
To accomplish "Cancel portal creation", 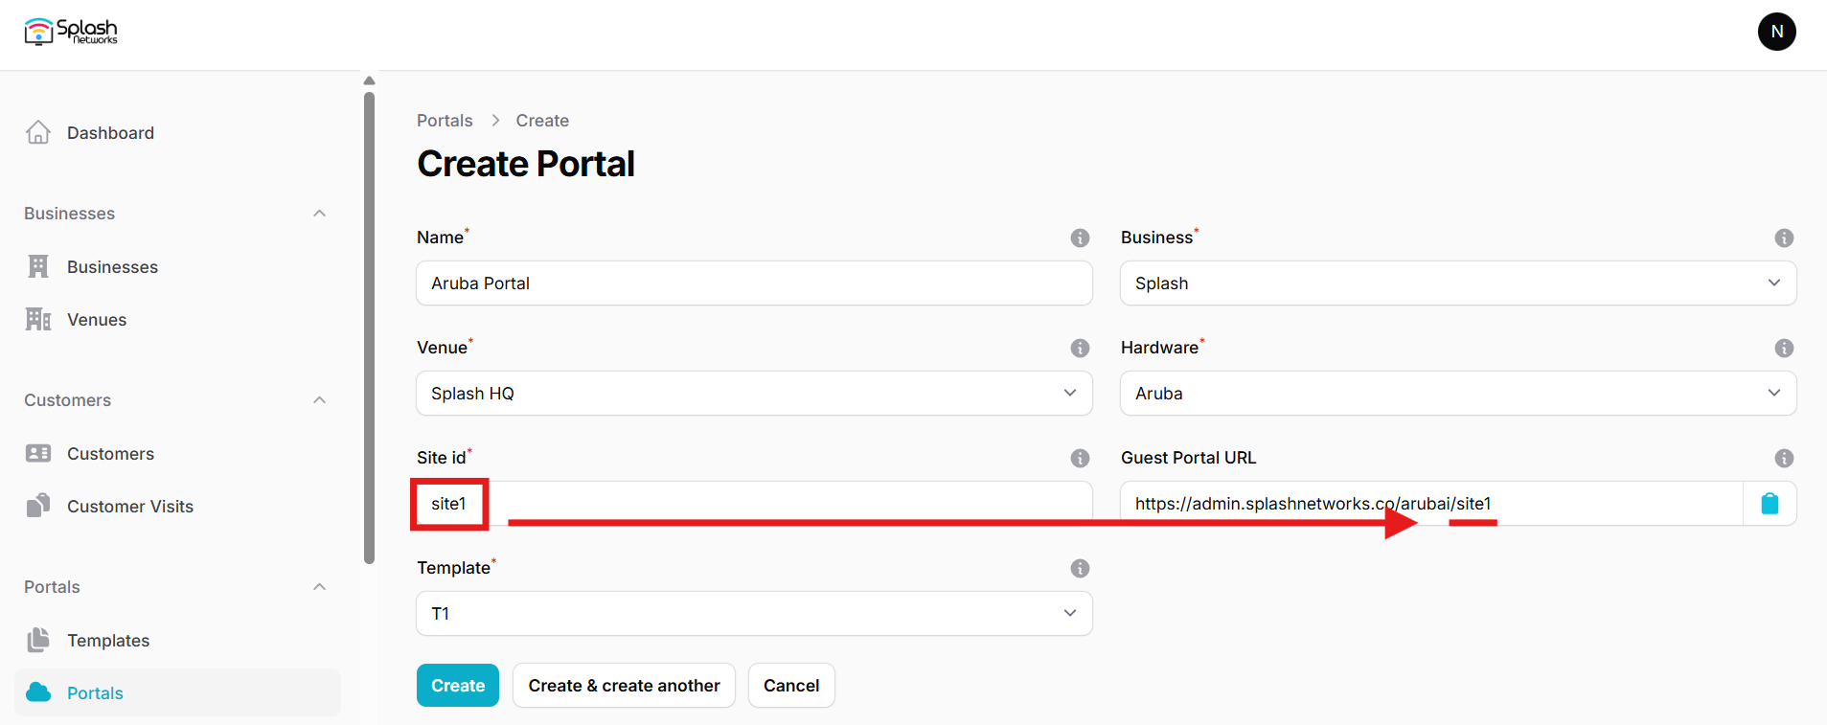I will click(791, 685).
